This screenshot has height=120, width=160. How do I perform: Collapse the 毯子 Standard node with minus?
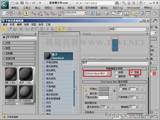click(70, 54)
